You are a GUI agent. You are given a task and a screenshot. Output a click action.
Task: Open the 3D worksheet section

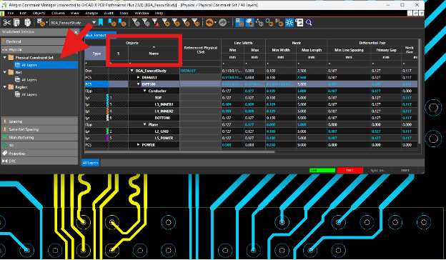39,145
